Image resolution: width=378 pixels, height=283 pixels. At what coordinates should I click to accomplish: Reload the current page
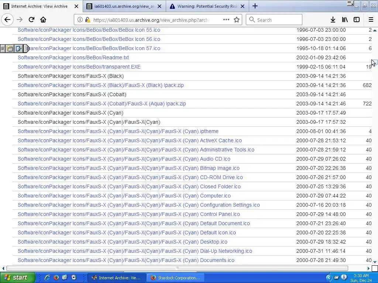tap(31, 20)
